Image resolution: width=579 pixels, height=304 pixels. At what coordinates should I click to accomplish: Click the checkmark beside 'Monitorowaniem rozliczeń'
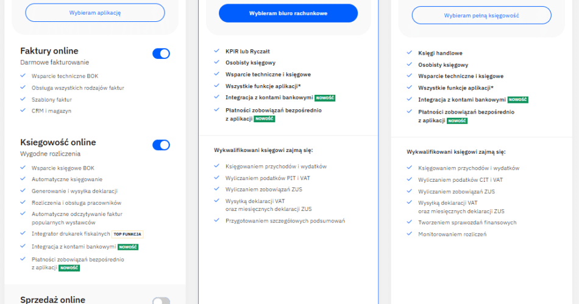(410, 234)
